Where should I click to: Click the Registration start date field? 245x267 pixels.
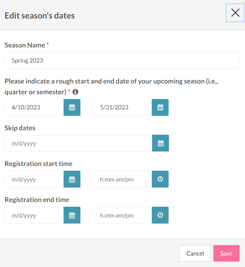pyautogui.click(x=34, y=179)
